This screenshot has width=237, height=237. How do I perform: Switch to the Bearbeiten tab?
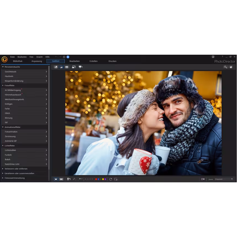(x=75, y=61)
